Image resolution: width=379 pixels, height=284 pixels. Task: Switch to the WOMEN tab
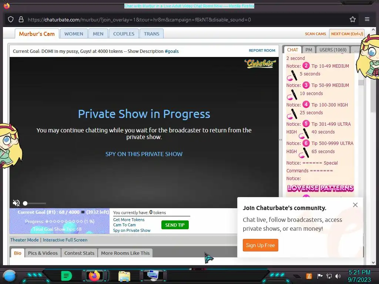[74, 34]
